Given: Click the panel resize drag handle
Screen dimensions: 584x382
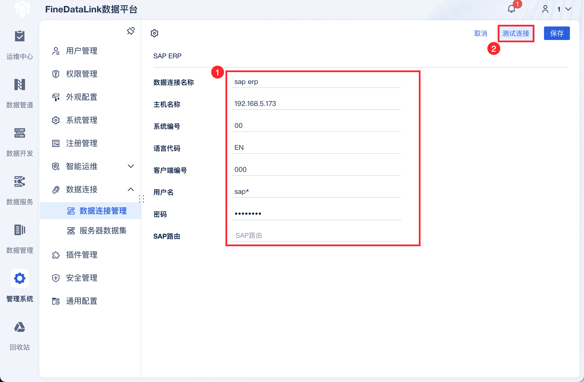Looking at the screenshot, I should coord(141,199).
